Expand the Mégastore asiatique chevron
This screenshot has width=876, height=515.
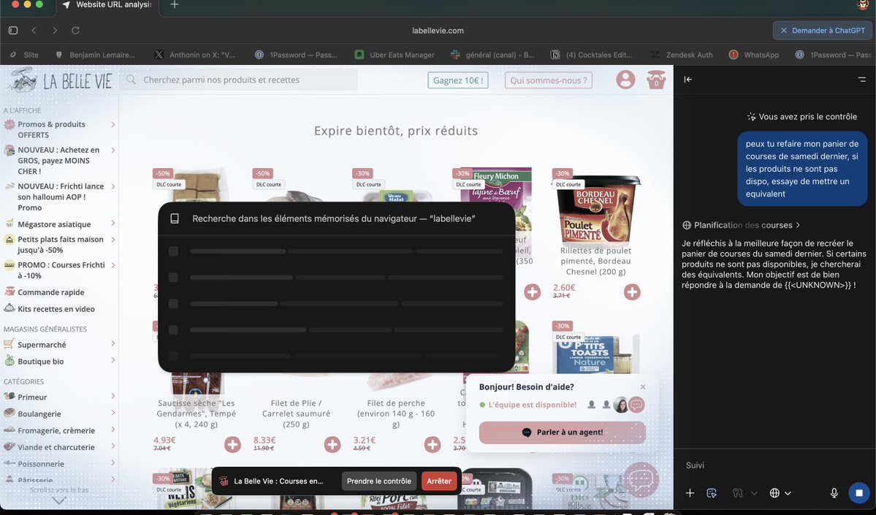click(x=113, y=224)
